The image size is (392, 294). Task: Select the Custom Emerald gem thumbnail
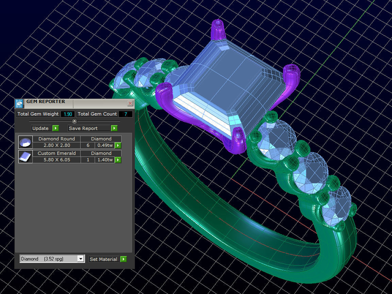[26, 157]
